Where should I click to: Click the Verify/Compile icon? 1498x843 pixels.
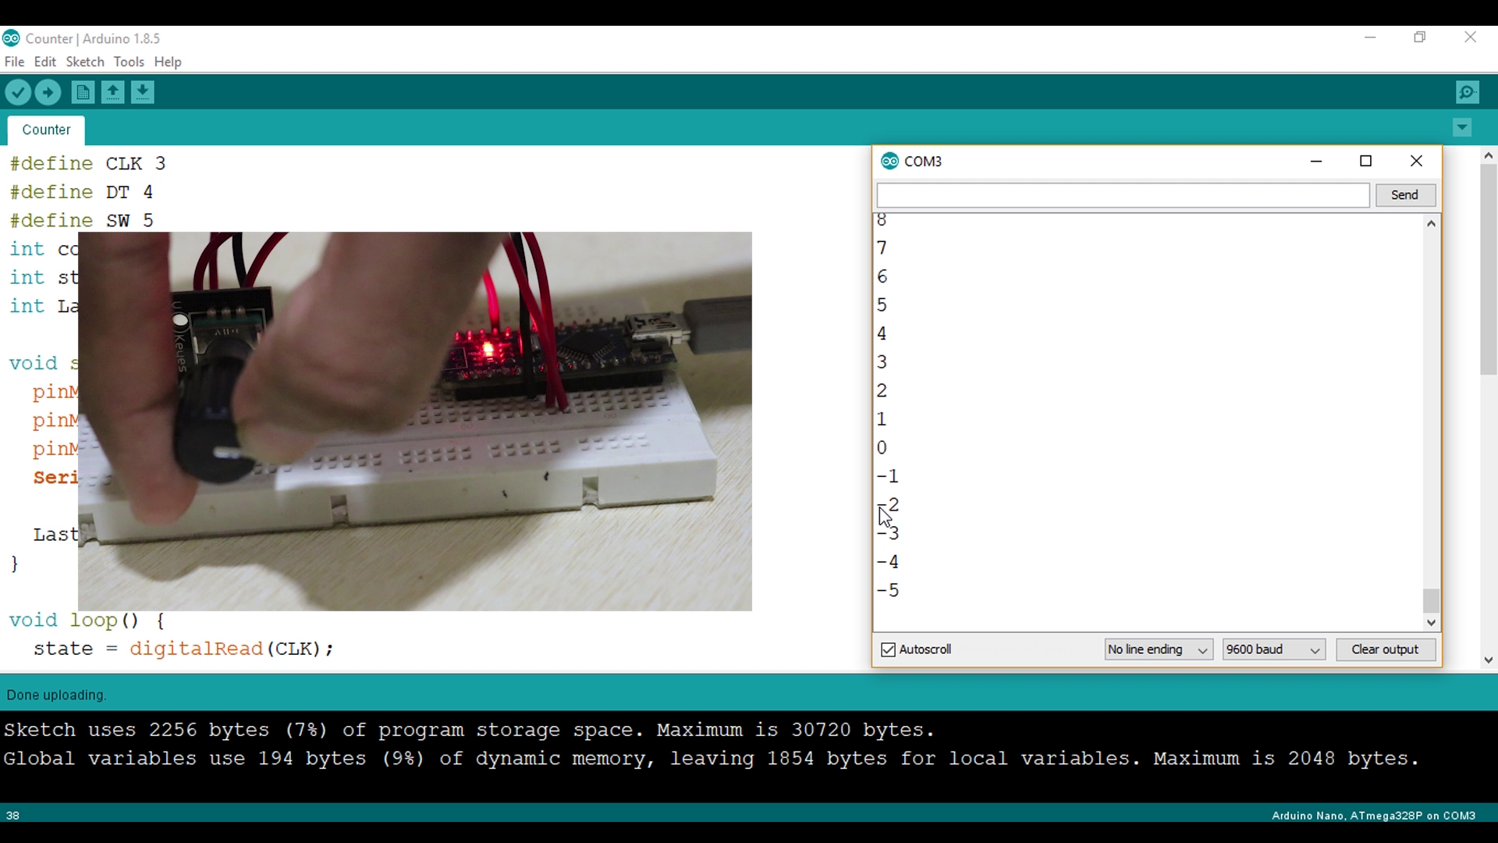[19, 93]
